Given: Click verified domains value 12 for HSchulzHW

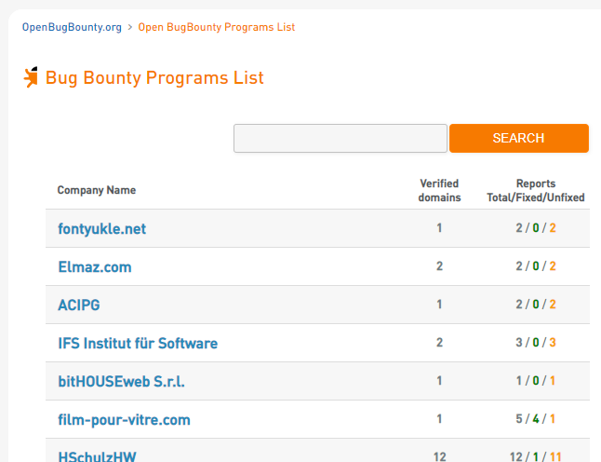Looking at the screenshot, I should 440,456.
